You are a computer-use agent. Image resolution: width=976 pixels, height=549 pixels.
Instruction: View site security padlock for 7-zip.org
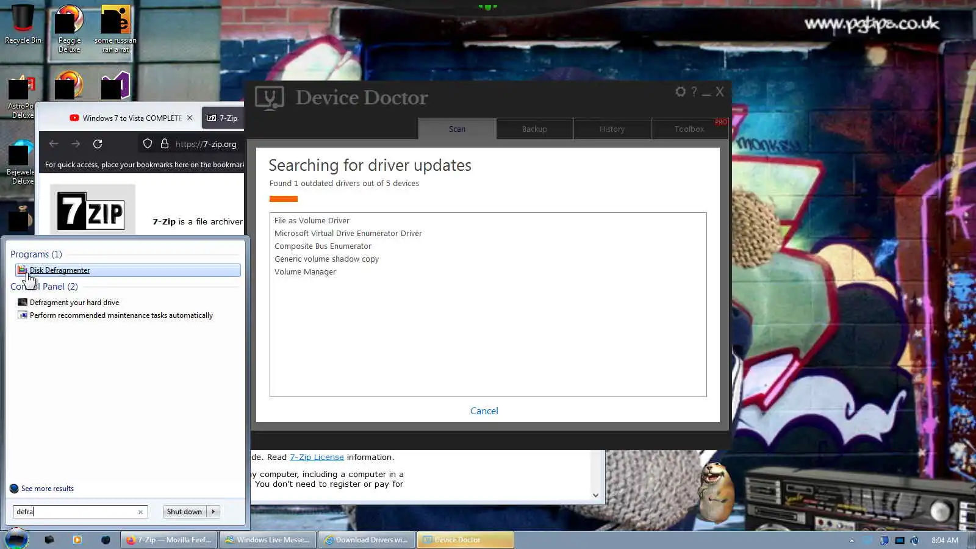[x=164, y=144]
